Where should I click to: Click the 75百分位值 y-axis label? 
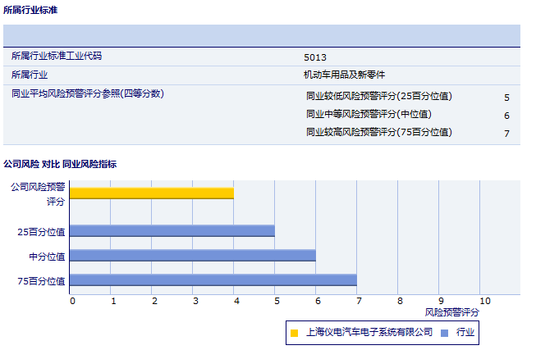click(x=41, y=281)
